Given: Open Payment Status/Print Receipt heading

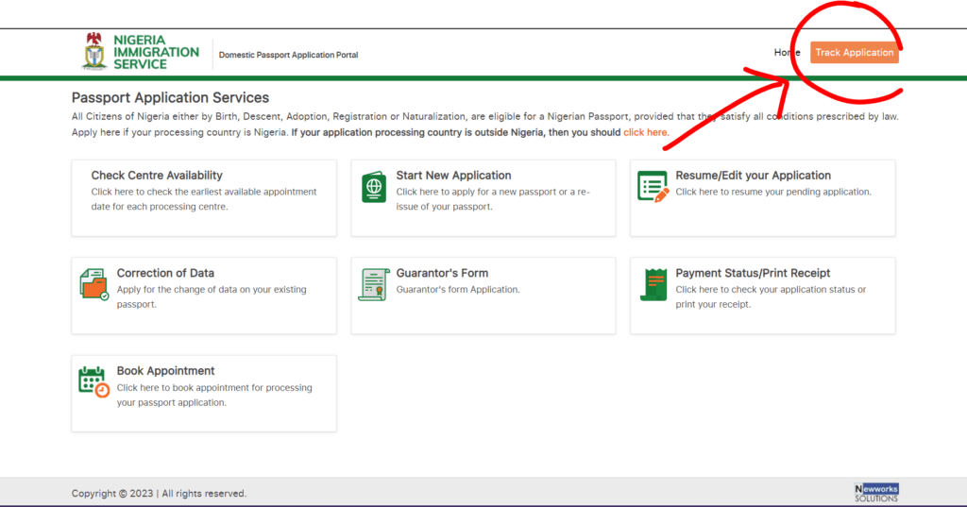Looking at the screenshot, I should pos(753,273).
